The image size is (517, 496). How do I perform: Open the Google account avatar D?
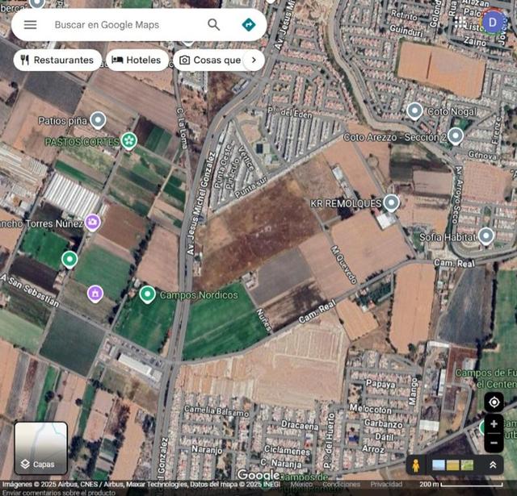point(492,23)
